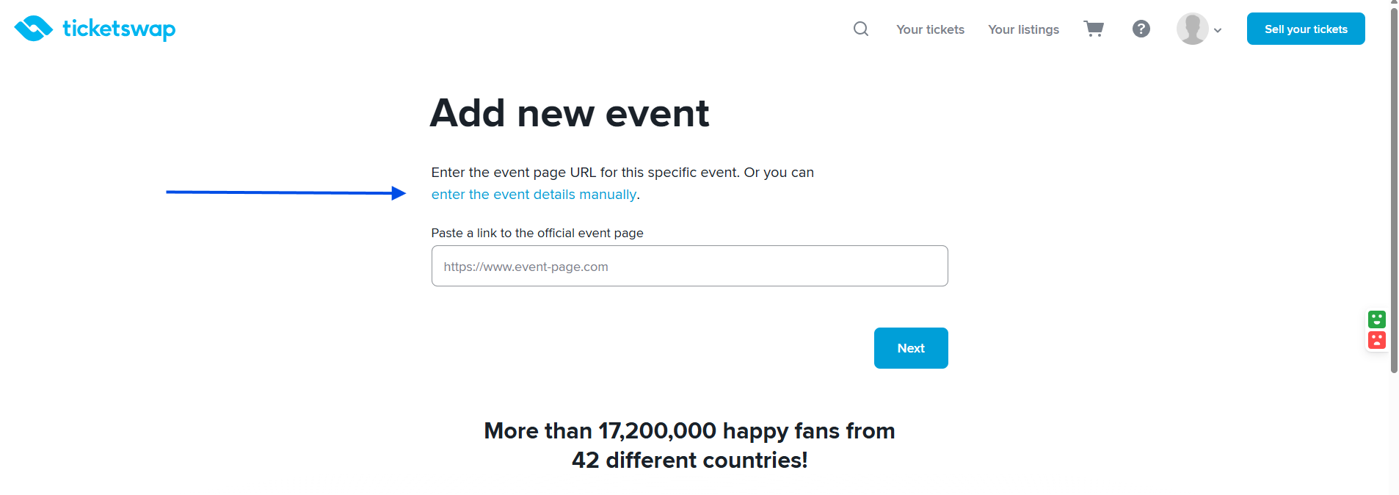Click the Add new event heading
Viewport: 1399px width, 495px height.
pyautogui.click(x=570, y=113)
